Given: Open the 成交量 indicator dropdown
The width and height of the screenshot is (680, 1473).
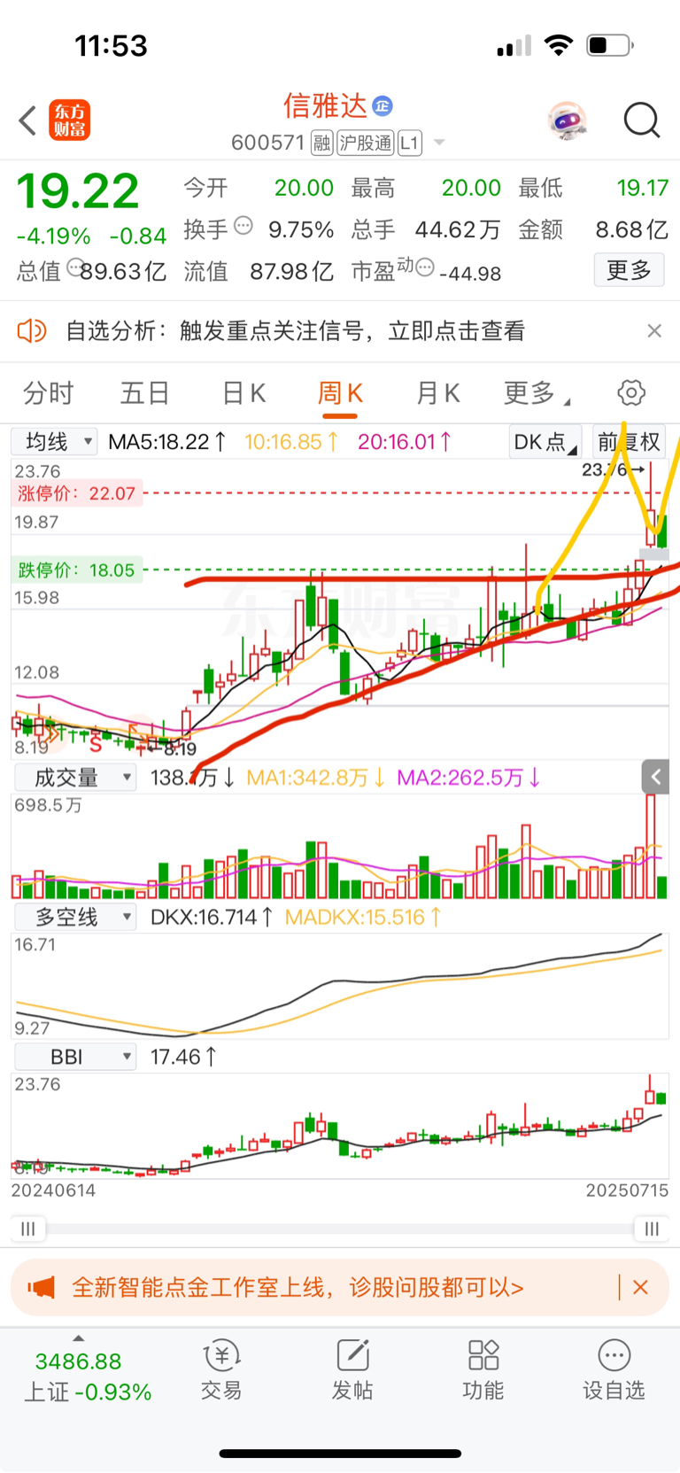Looking at the screenshot, I should pyautogui.click(x=75, y=778).
